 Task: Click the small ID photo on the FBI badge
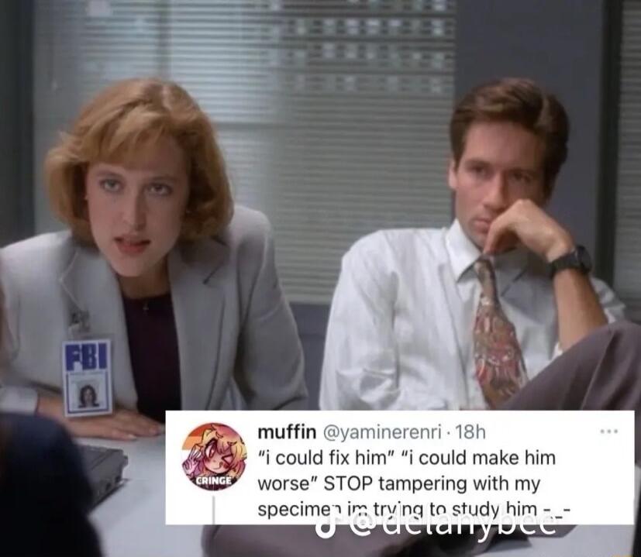pos(88,395)
